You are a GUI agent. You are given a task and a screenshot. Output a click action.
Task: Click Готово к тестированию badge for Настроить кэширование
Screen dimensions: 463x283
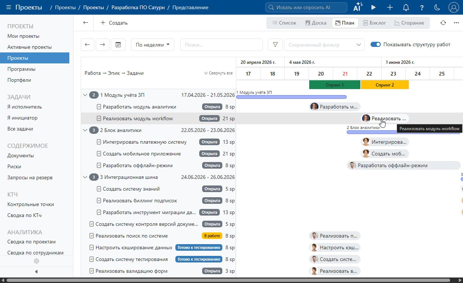(x=198, y=247)
